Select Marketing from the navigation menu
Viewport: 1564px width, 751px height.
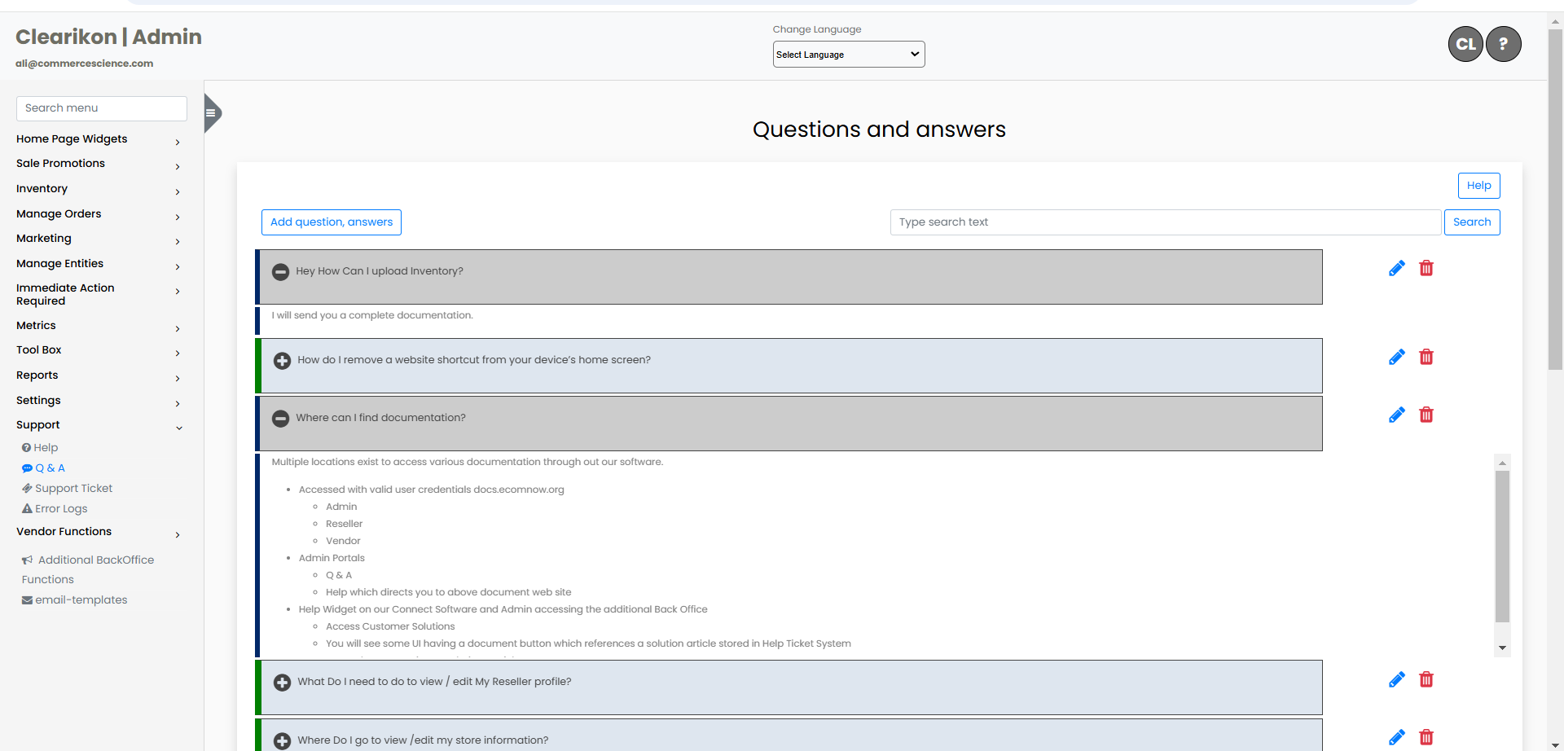[43, 238]
